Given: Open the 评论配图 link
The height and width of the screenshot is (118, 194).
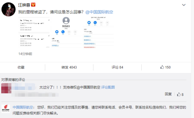Looking at the screenshot, I should pyautogui.click(x=108, y=87).
